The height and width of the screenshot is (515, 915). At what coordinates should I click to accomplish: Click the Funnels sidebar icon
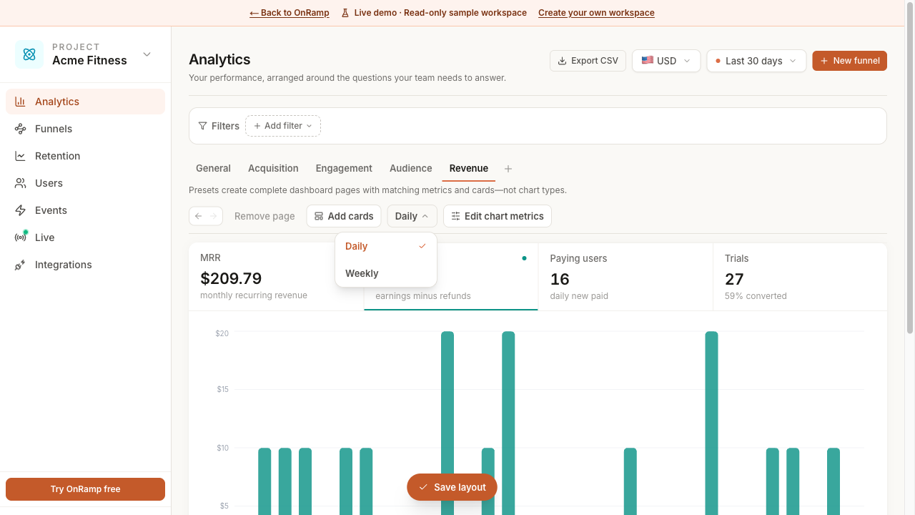coord(21,129)
